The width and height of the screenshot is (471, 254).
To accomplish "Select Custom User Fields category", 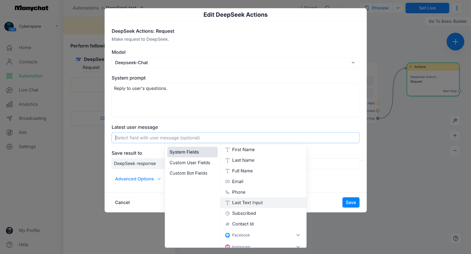I will [x=190, y=163].
